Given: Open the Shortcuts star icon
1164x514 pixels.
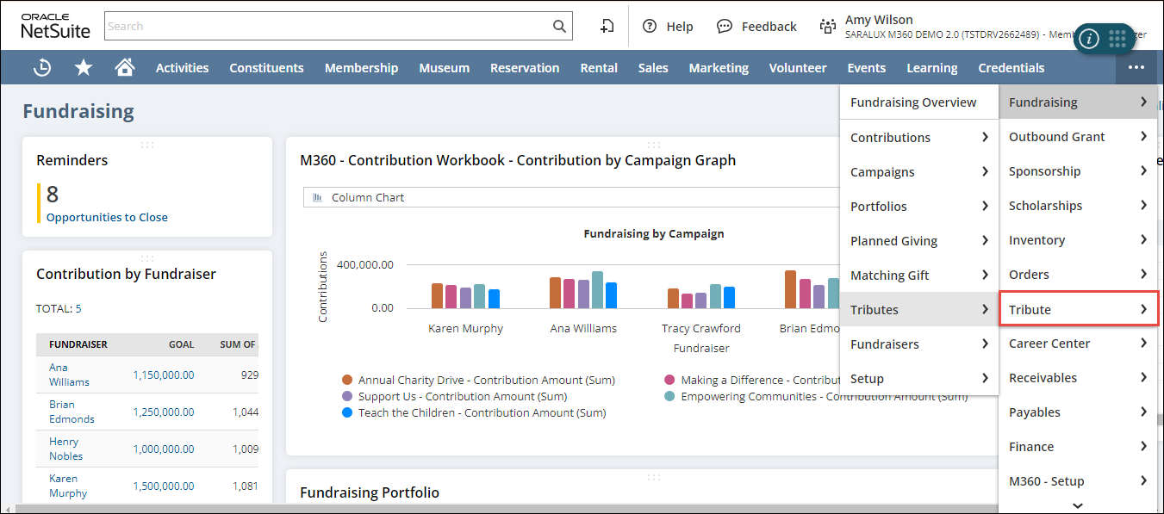Looking at the screenshot, I should point(84,67).
